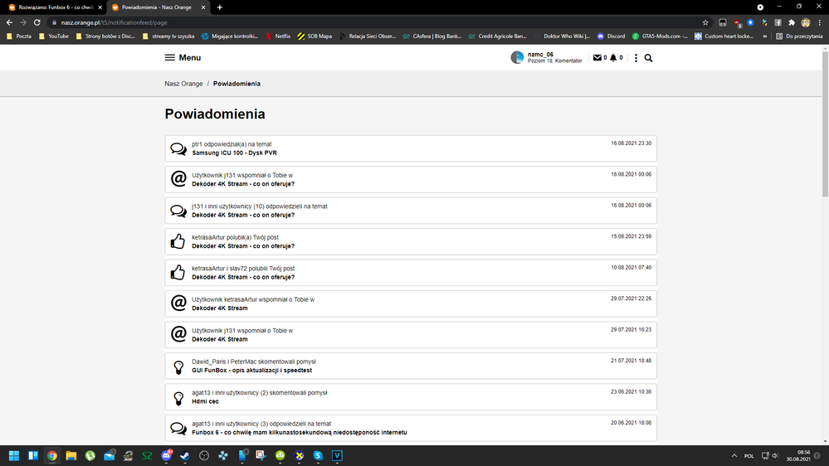Click uBlock Origin extension icon
Screen dimensions: 829x466
[x=737, y=22]
